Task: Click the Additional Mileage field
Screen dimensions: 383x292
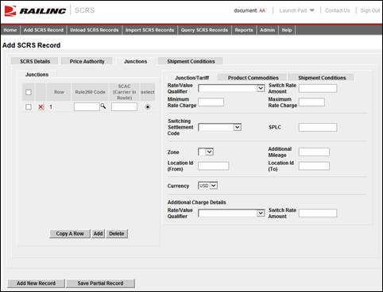Action: [x=314, y=152]
